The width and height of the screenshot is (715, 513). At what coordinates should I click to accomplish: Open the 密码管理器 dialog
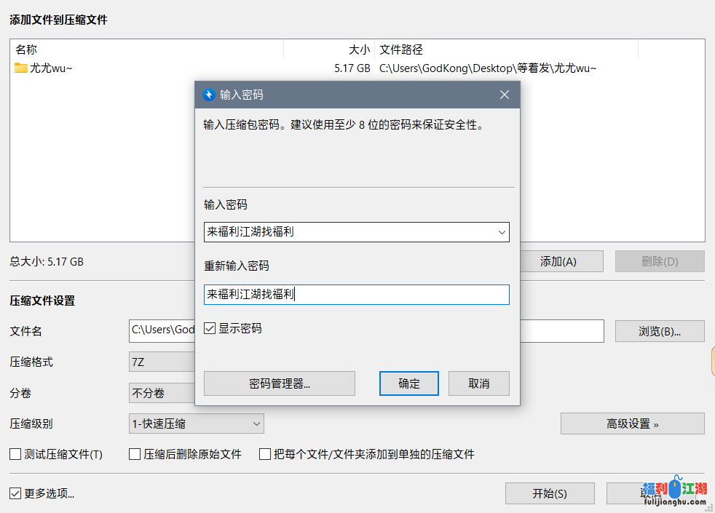click(279, 383)
